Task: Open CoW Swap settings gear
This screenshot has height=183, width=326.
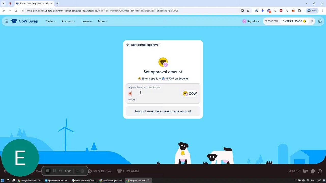Action: pos(320,21)
